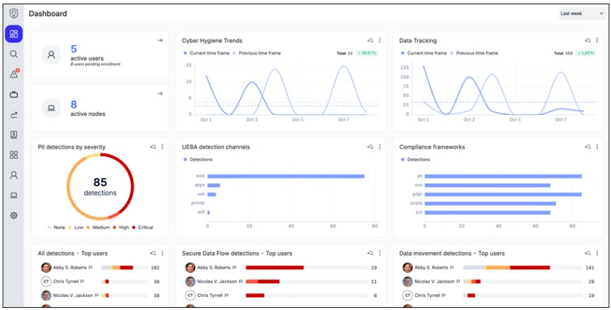Open the trends chart icon in sidebar
This screenshot has width=611, height=310.
click(x=14, y=115)
